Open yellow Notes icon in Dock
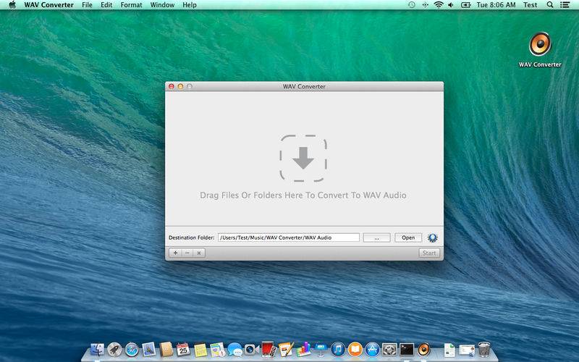Screen dimensions: 579x362 click(200, 350)
